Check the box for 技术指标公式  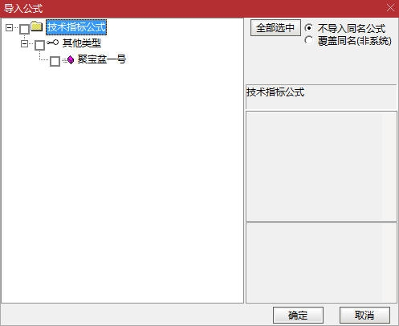tap(25, 29)
